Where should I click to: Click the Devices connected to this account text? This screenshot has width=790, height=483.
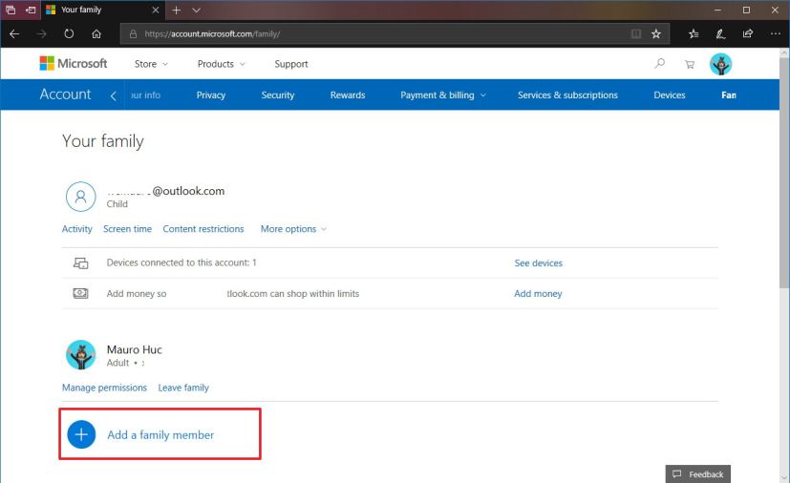[181, 262]
